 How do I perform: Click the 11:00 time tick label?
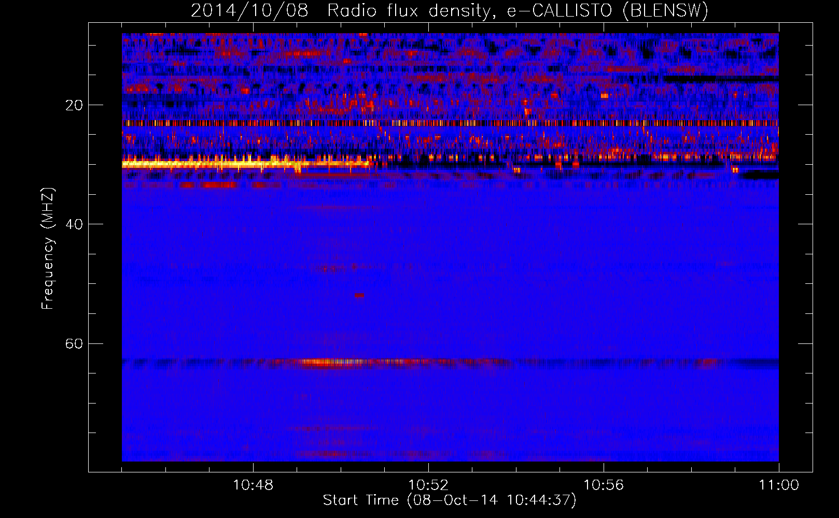click(x=779, y=485)
